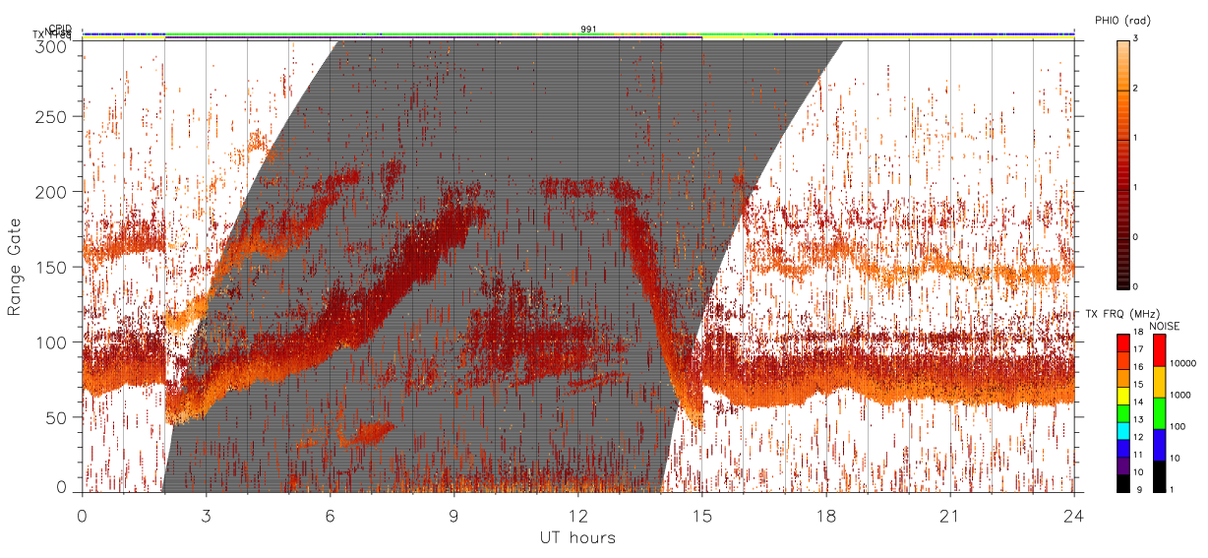Click the orange 15–16 MHz TX FRQ swatch
1208x558 pixels.
pos(1123,378)
